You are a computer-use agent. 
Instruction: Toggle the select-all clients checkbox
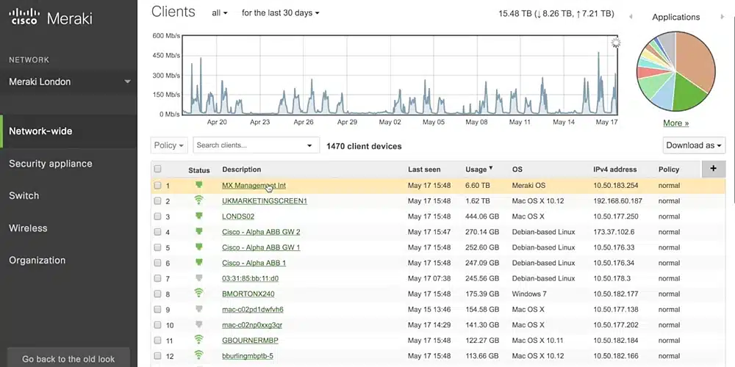coord(157,169)
